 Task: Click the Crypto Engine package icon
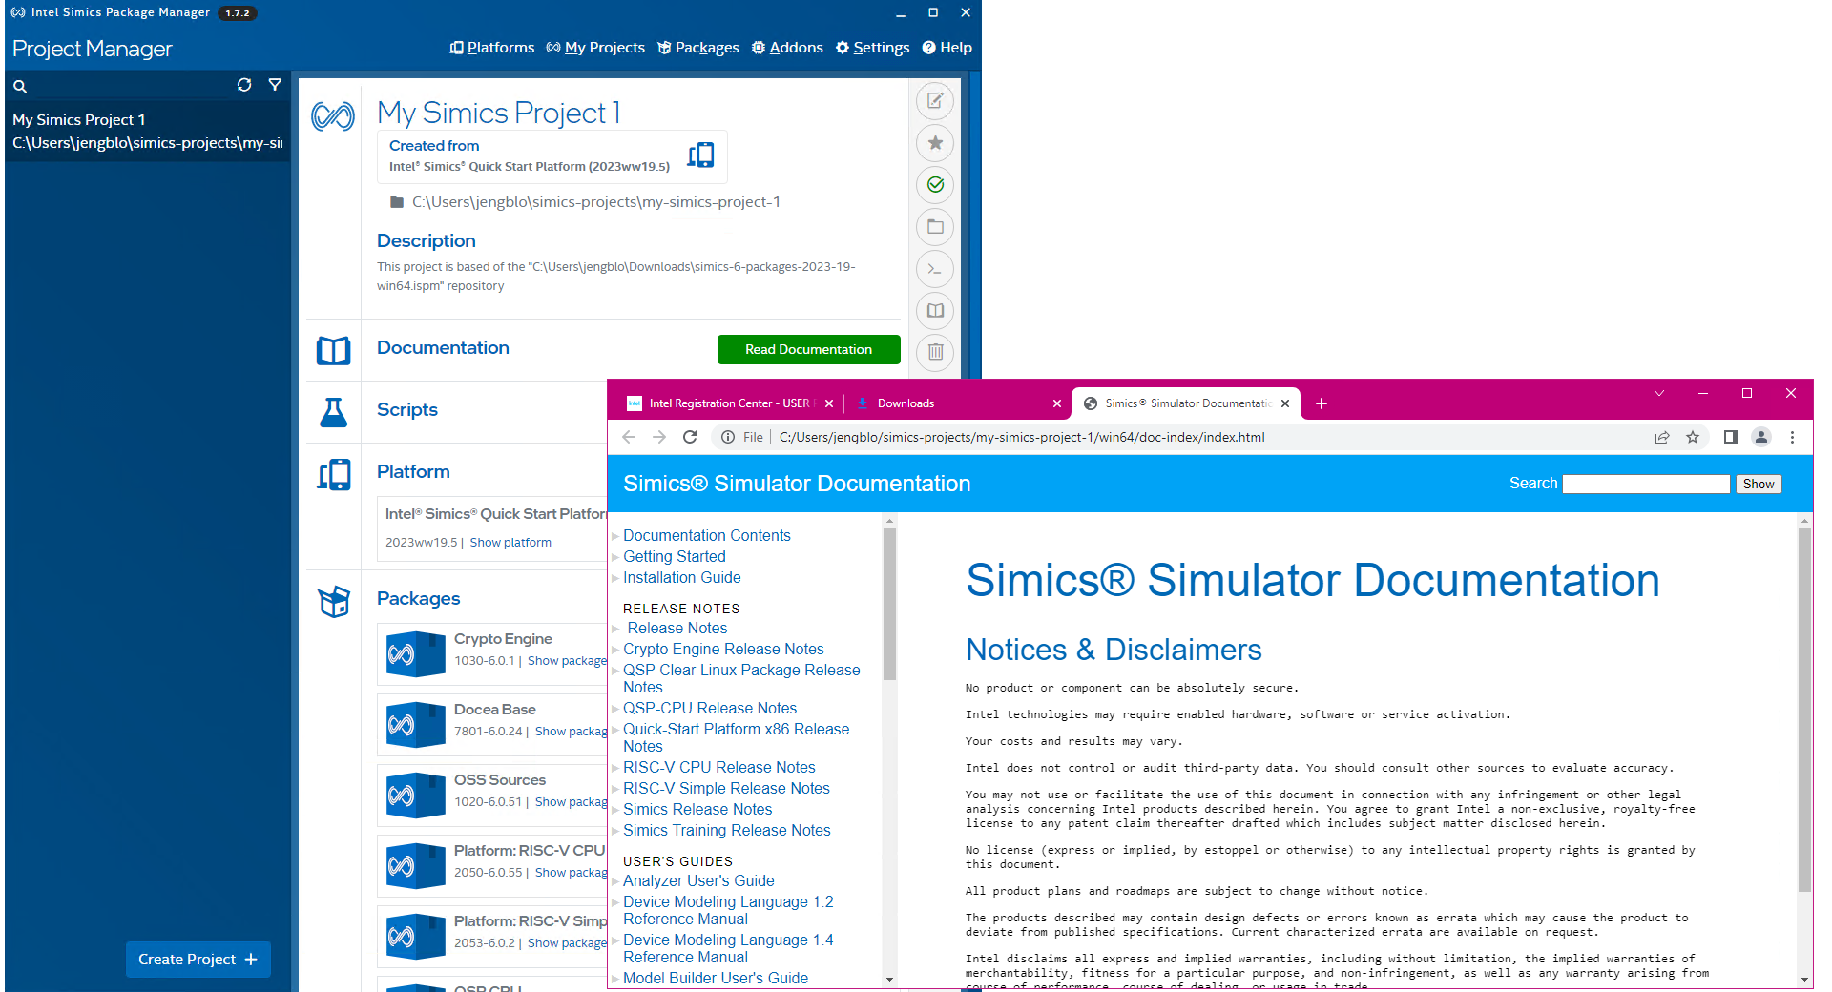pyautogui.click(x=415, y=654)
